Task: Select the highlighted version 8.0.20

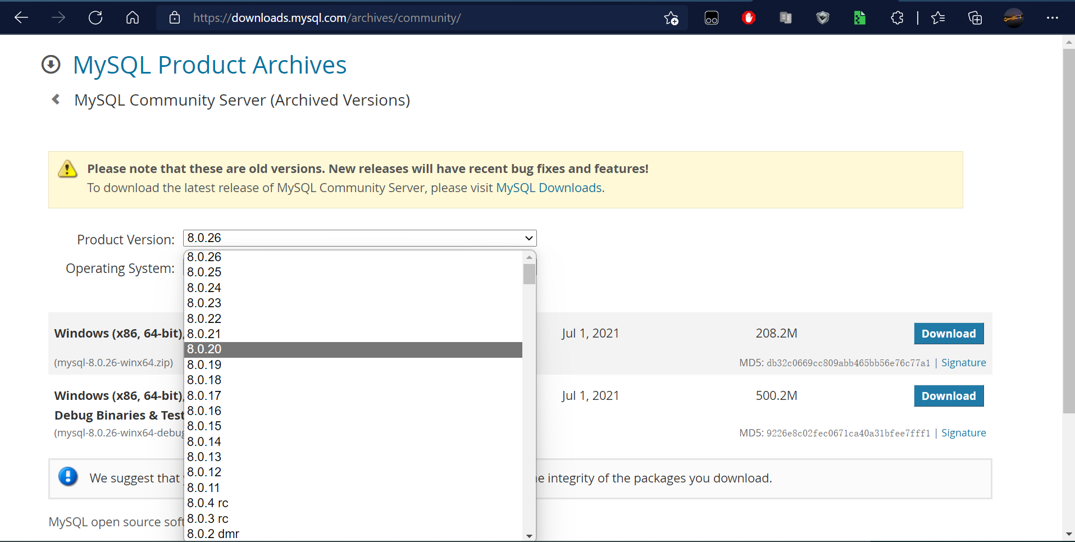Action: coord(353,349)
